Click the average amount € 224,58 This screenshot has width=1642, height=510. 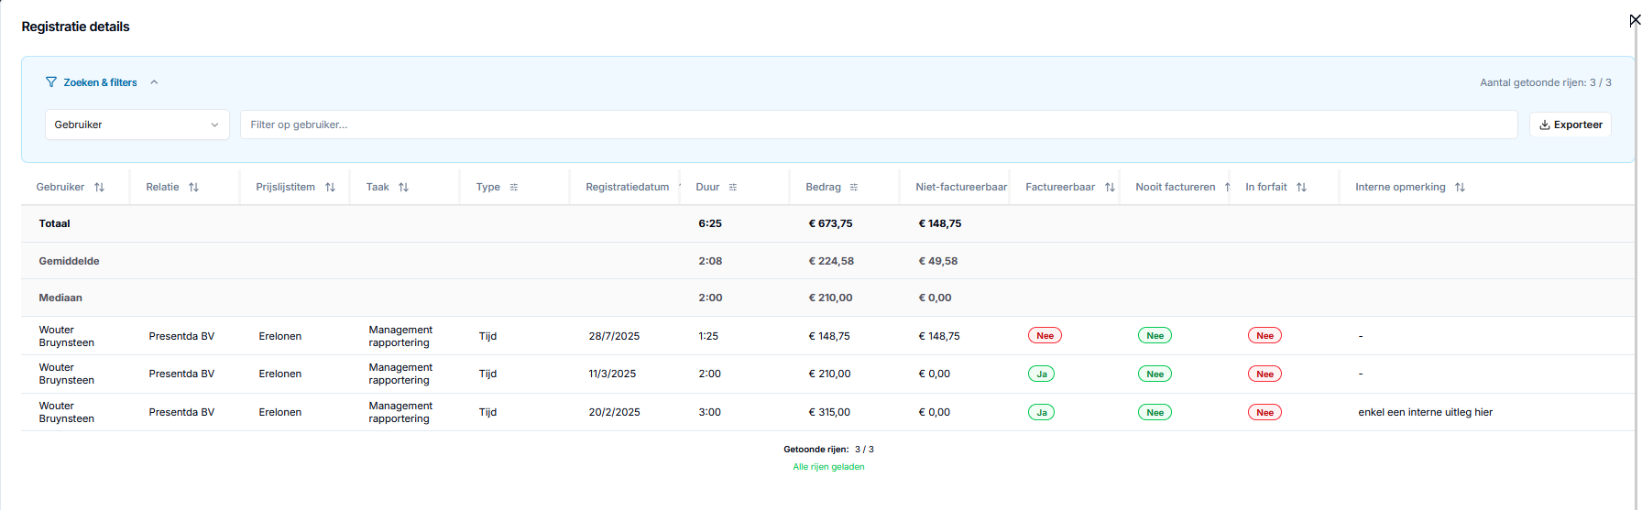point(831,261)
